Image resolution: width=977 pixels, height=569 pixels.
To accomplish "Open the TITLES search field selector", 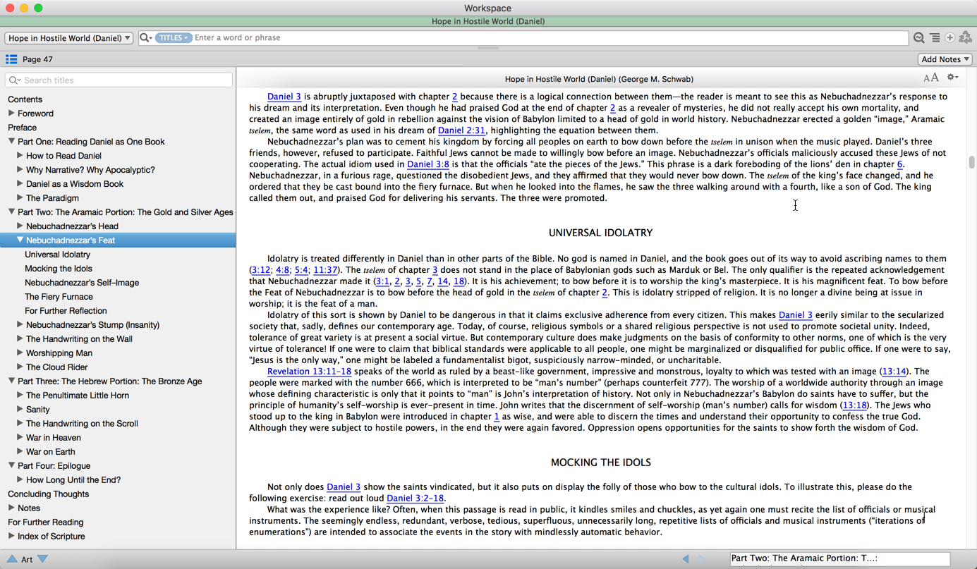I will (174, 38).
